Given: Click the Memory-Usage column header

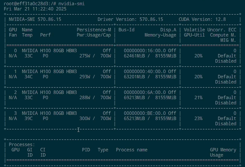Looking at the screenshot, I should tap(160, 35).
